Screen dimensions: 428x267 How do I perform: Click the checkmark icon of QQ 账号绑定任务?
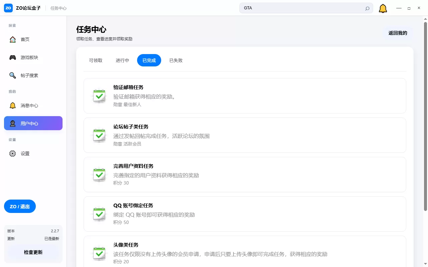tap(99, 214)
